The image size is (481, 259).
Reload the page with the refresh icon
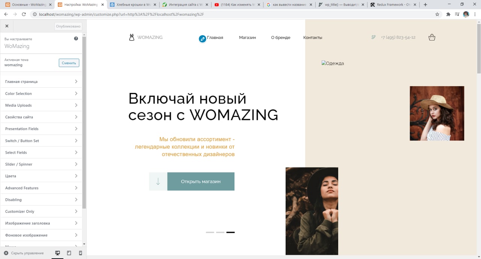coord(24,14)
